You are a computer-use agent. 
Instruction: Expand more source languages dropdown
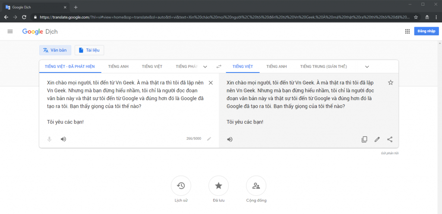[x=205, y=67]
